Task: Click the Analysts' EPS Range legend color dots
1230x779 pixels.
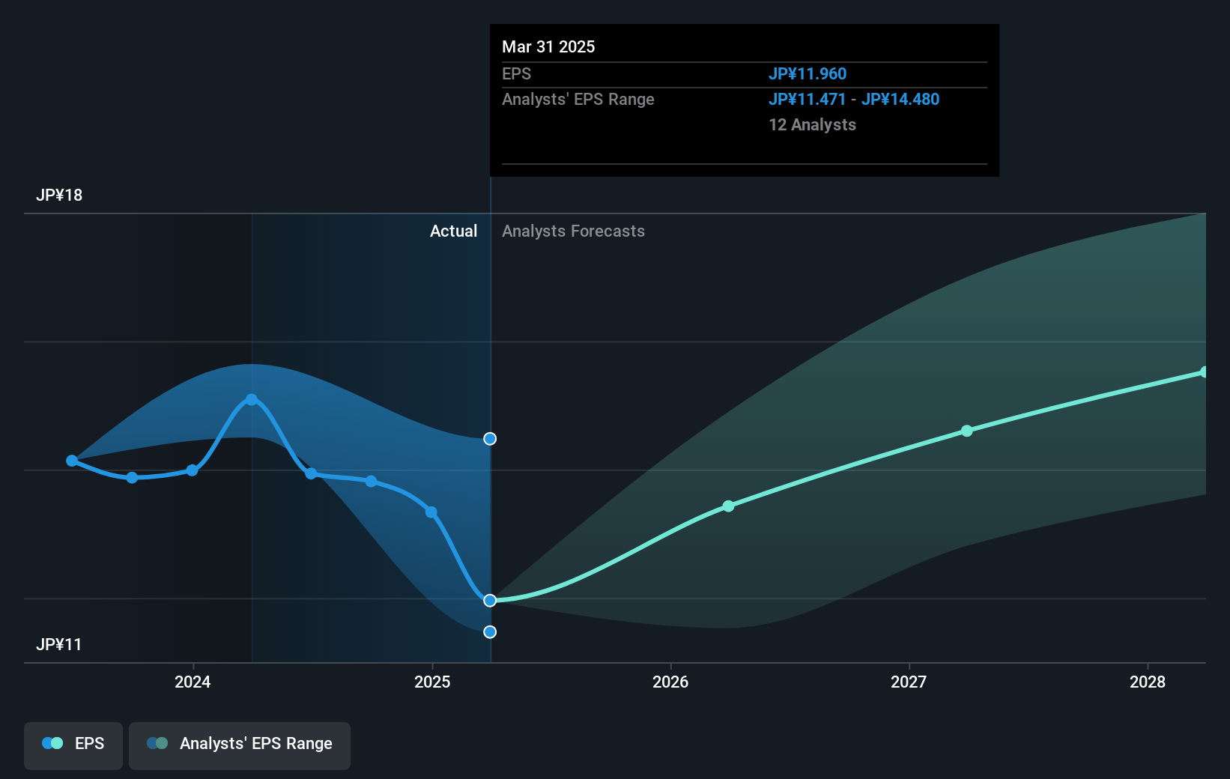Action: coord(157,743)
